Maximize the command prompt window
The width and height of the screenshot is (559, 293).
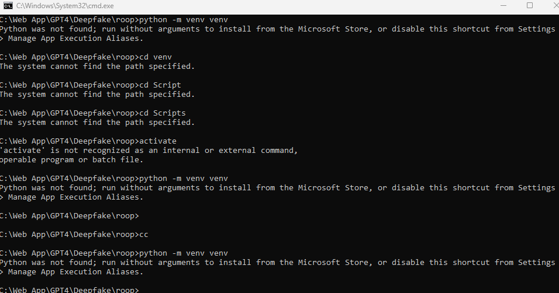point(530,5)
